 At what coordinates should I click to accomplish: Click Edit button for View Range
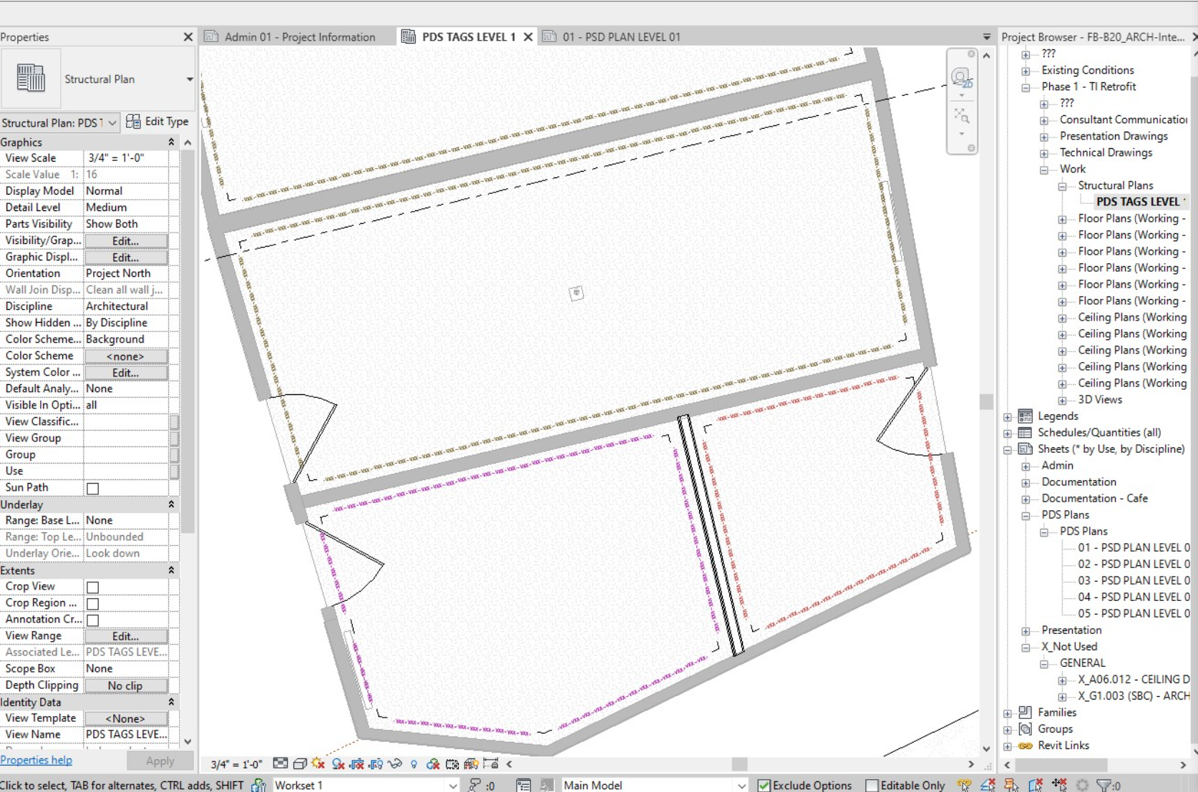(x=125, y=636)
